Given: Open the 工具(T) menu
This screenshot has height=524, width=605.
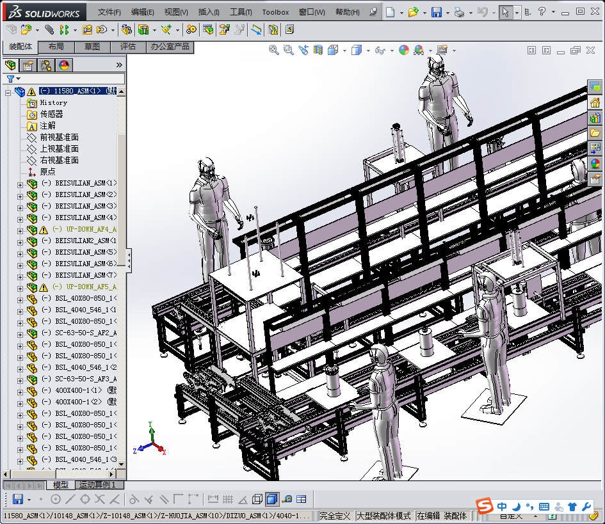Looking at the screenshot, I should pos(241,12).
